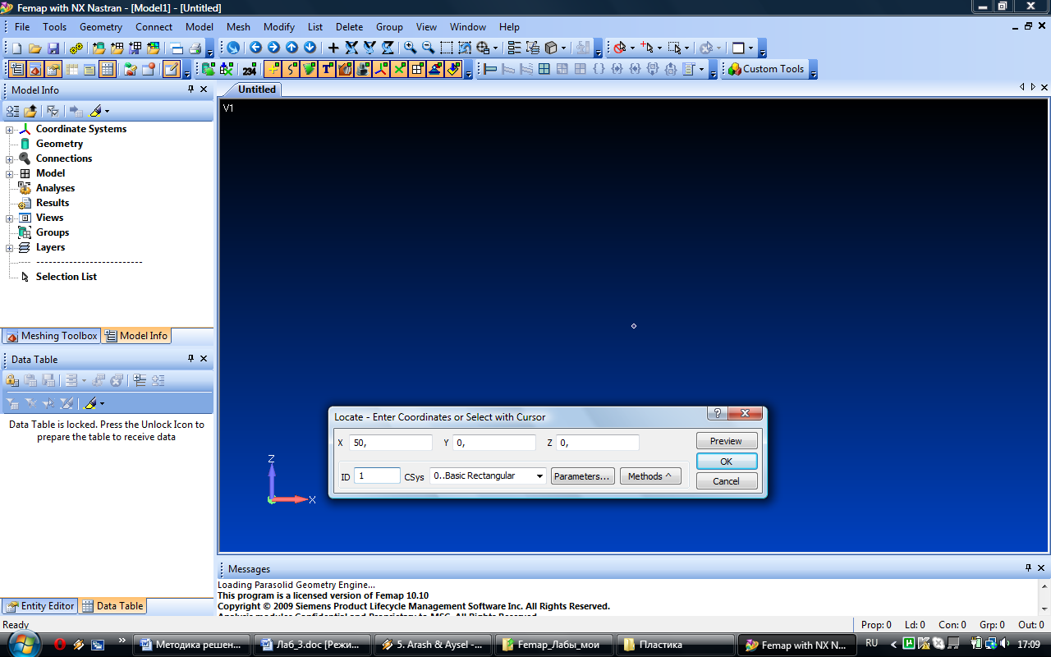Click the Dynamic Rotate globe icon
Image resolution: width=1051 pixels, height=657 pixels.
(x=233, y=48)
